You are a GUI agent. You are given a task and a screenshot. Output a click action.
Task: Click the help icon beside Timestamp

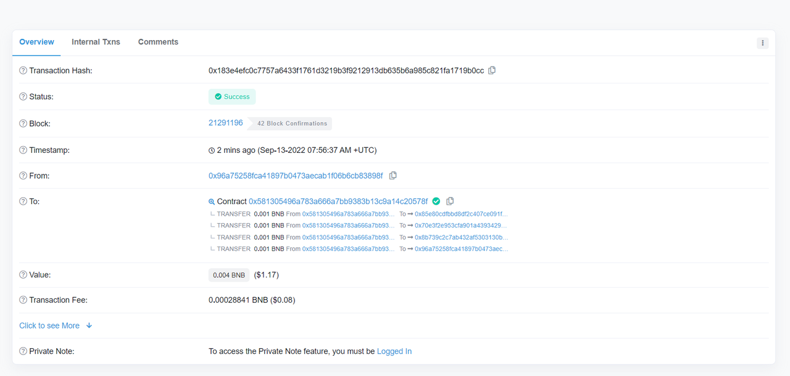23,150
